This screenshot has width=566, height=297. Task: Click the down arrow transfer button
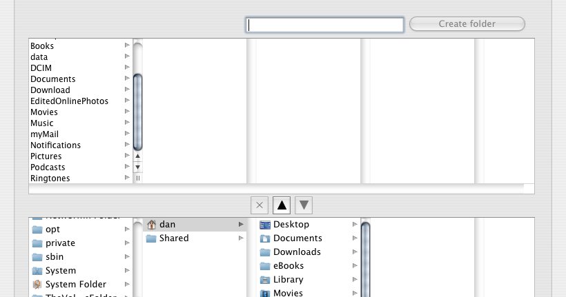pyautogui.click(x=304, y=205)
